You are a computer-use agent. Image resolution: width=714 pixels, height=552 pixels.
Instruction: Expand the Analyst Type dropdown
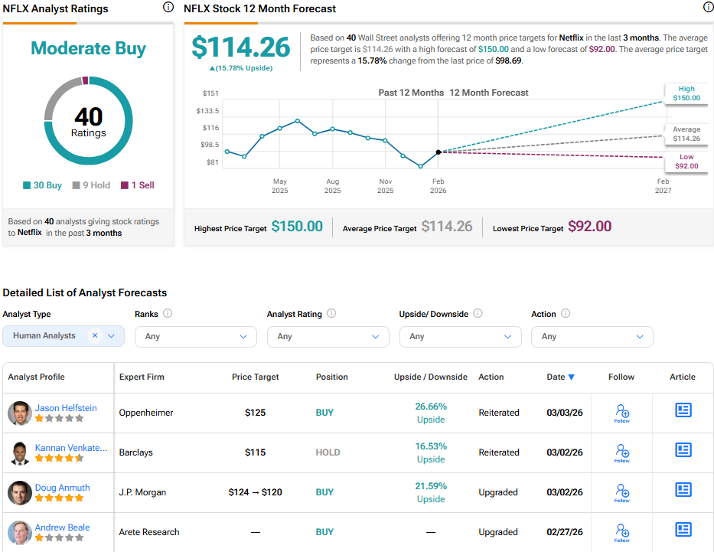(112, 336)
